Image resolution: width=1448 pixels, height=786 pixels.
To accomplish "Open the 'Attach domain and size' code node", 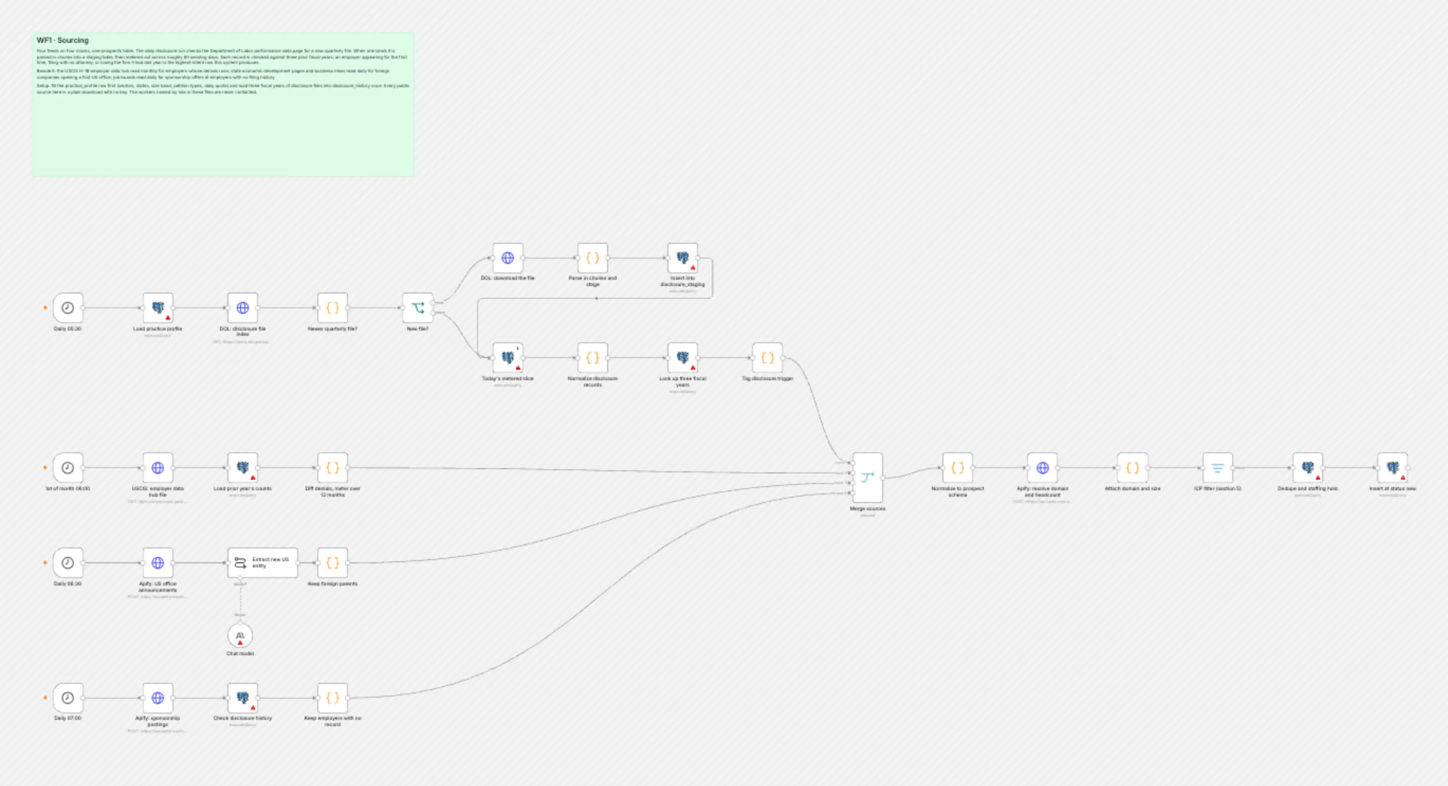I will pos(1133,468).
